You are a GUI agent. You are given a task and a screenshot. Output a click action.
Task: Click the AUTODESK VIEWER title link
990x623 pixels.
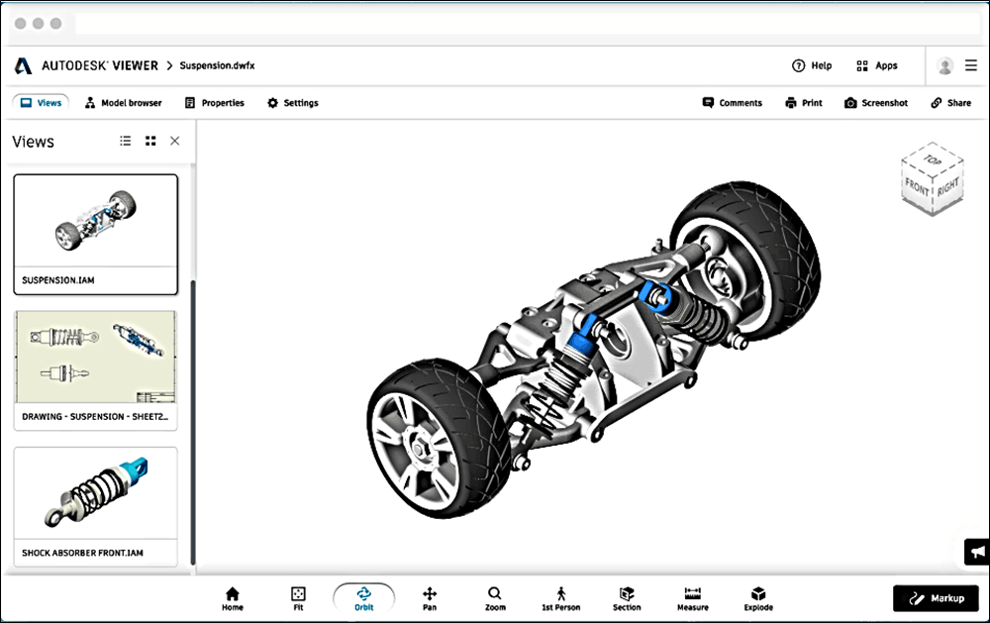click(100, 65)
